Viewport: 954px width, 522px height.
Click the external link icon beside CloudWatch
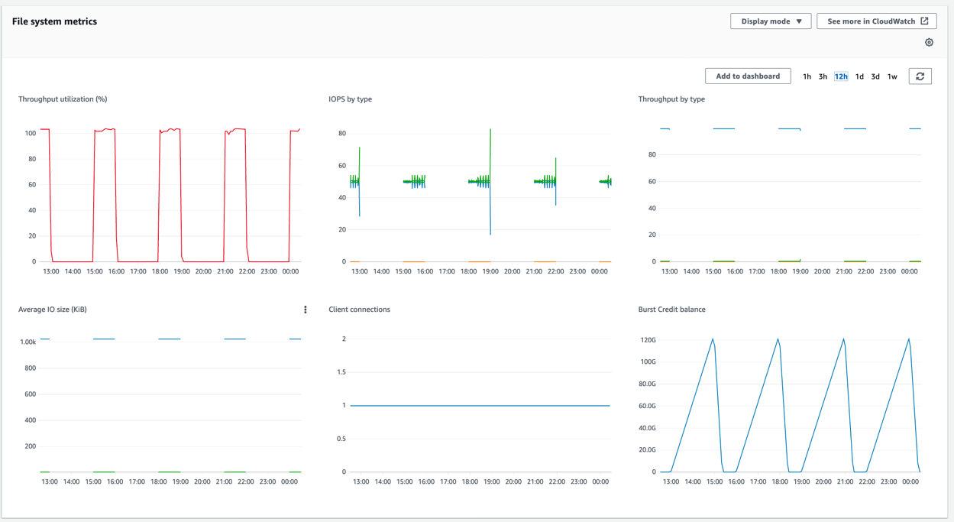point(926,21)
